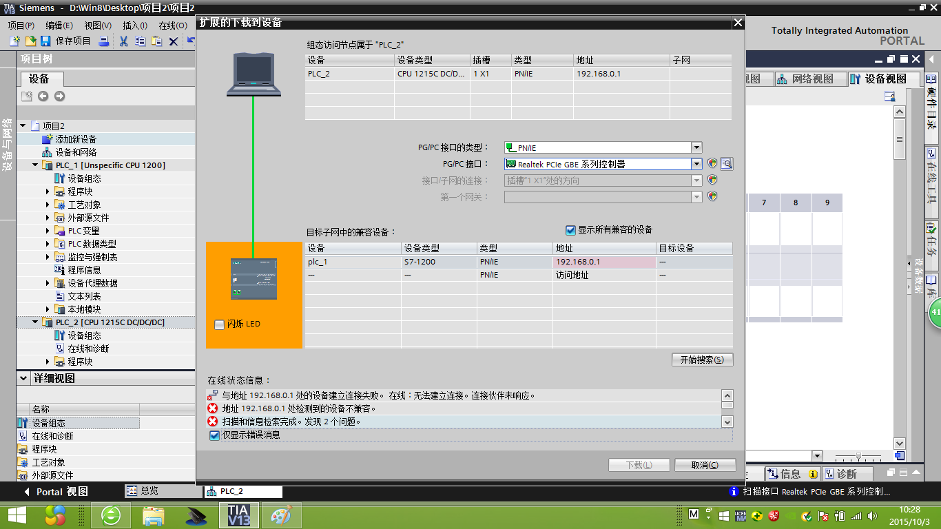The width and height of the screenshot is (941, 529).
Task: Open the PG/PC接口的类型 dropdown
Action: 696,147
